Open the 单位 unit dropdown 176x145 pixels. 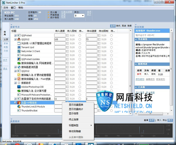(x=79, y=16)
